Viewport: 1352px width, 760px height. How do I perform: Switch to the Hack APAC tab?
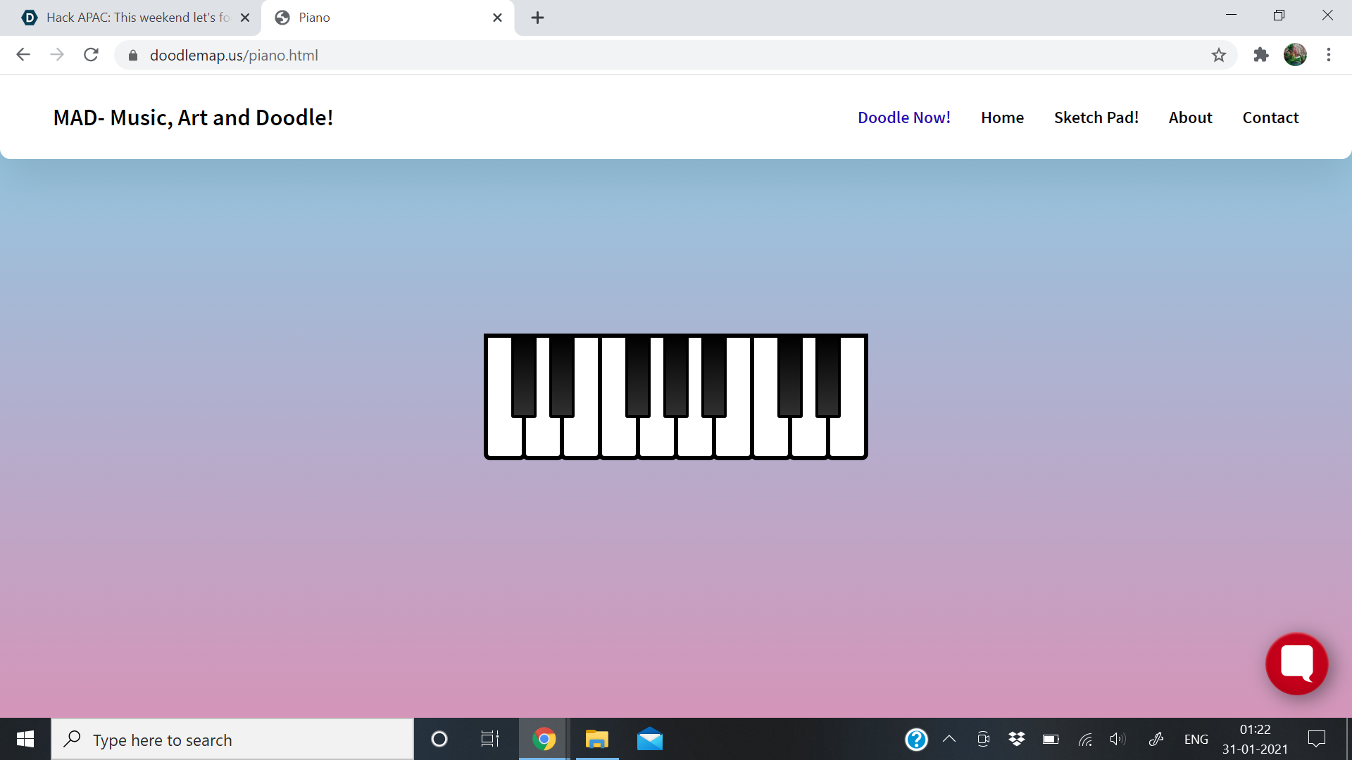point(137,18)
